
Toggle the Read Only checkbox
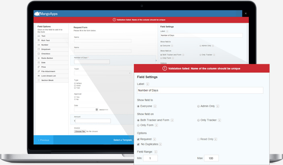click(198, 139)
